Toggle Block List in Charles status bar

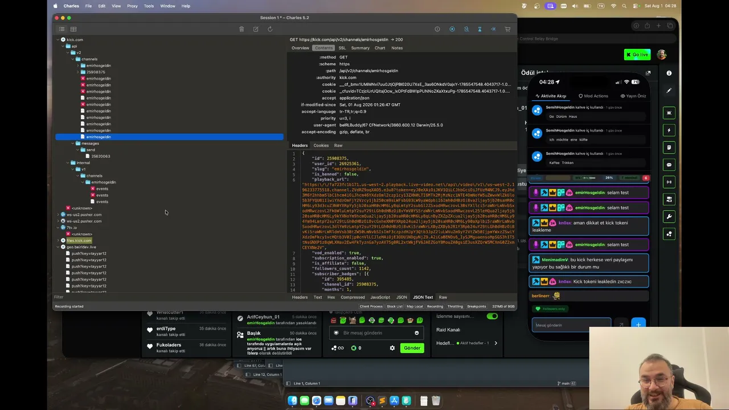click(x=395, y=306)
